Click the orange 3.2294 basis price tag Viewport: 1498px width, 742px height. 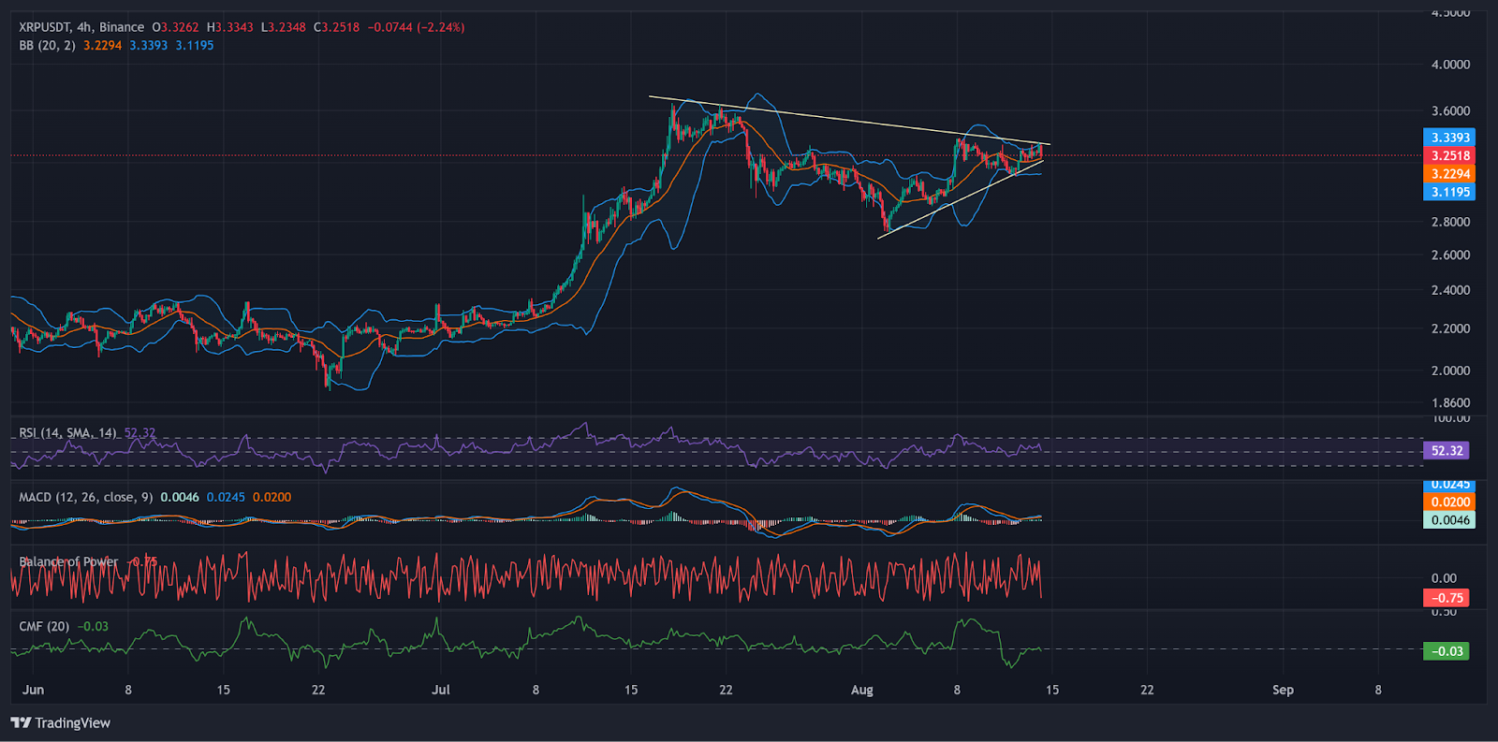point(1449,174)
